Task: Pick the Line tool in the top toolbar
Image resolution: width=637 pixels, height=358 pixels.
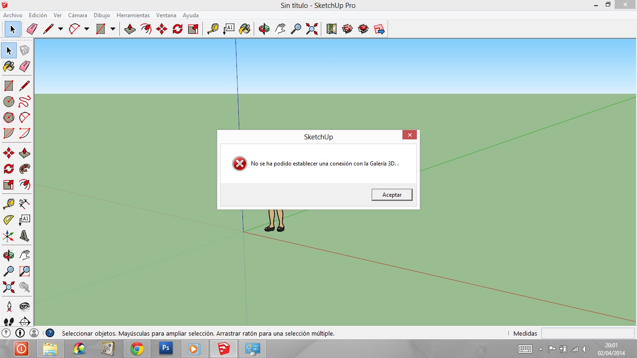Action: 48,29
